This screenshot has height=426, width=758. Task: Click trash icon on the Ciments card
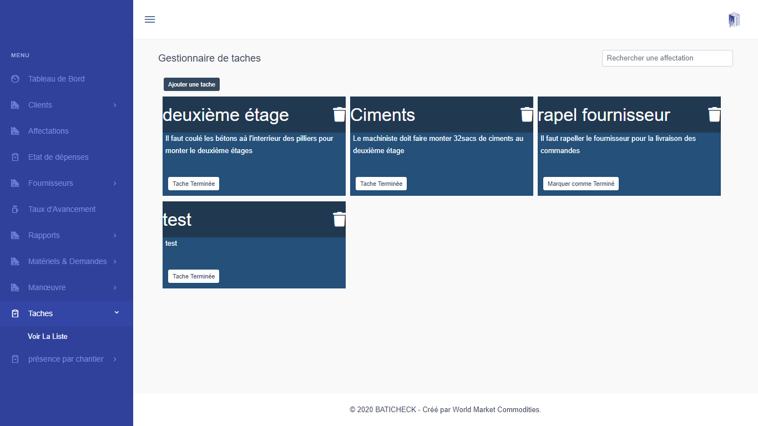pyautogui.click(x=527, y=115)
